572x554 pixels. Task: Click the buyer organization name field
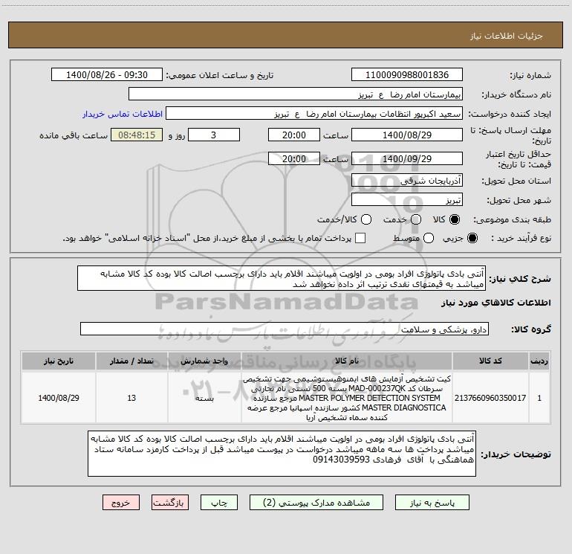click(296, 94)
